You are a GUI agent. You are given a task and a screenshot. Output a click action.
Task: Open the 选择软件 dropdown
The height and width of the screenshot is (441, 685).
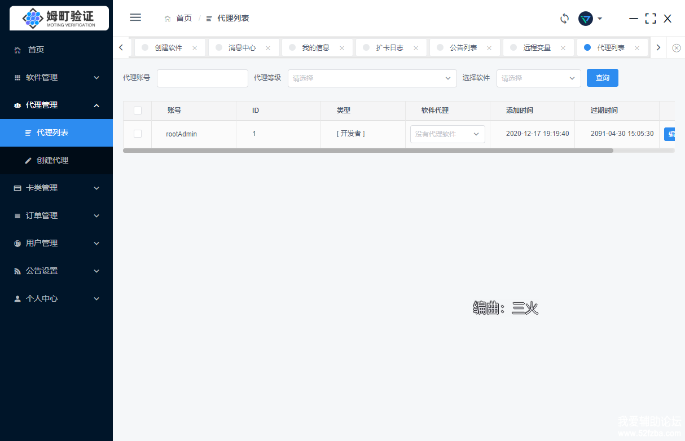tap(538, 78)
